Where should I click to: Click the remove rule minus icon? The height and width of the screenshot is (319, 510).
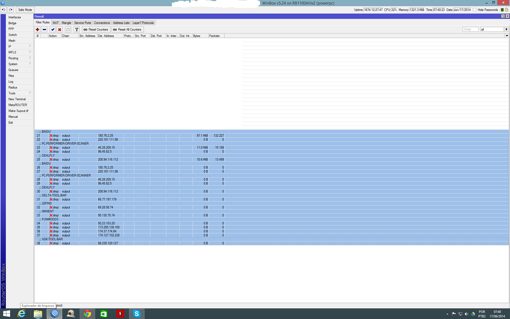pos(44,30)
